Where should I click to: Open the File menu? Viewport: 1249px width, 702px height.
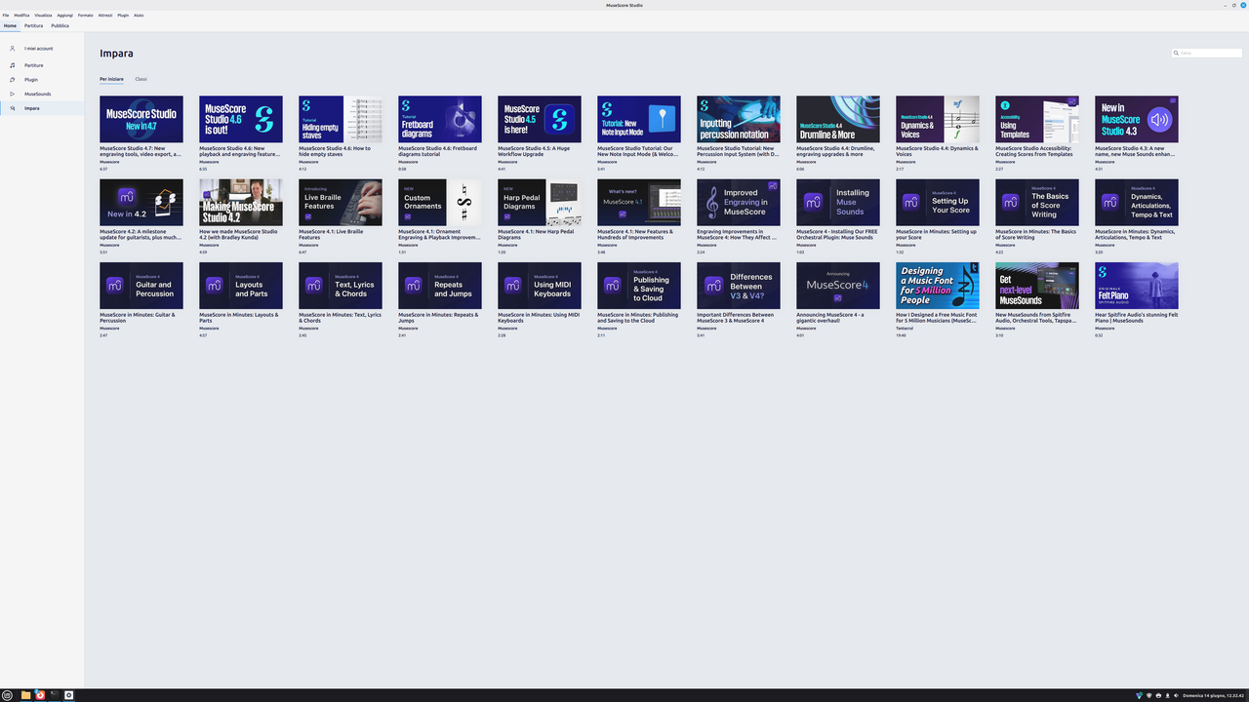pyautogui.click(x=6, y=16)
